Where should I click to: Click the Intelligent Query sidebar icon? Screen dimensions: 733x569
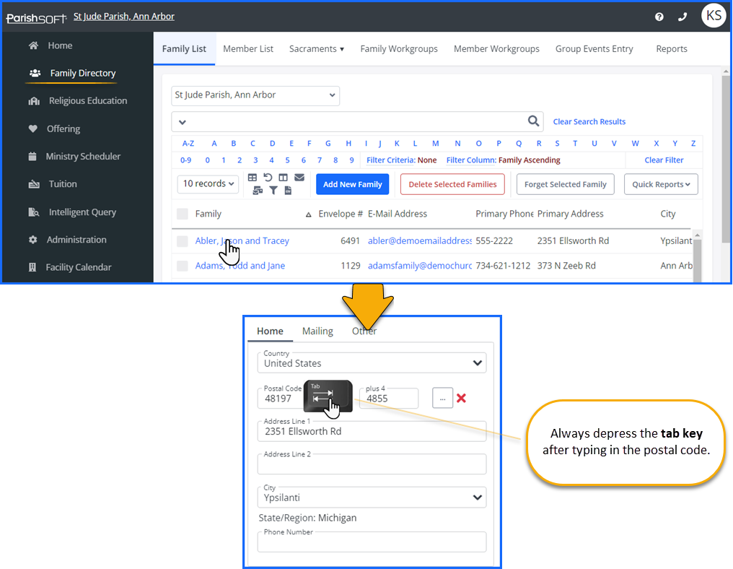pos(34,212)
